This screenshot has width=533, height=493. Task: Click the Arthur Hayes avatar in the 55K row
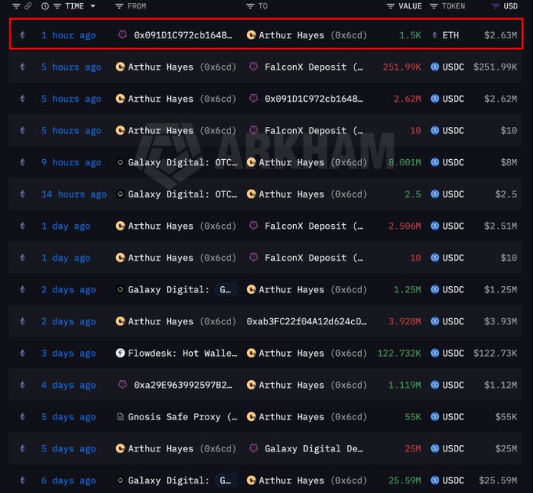tap(251, 416)
